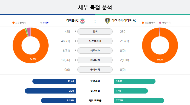The height and width of the screenshot is (105, 190).
Task: Click the orange 94.8% segment of left donut
Action: tap(33, 59)
